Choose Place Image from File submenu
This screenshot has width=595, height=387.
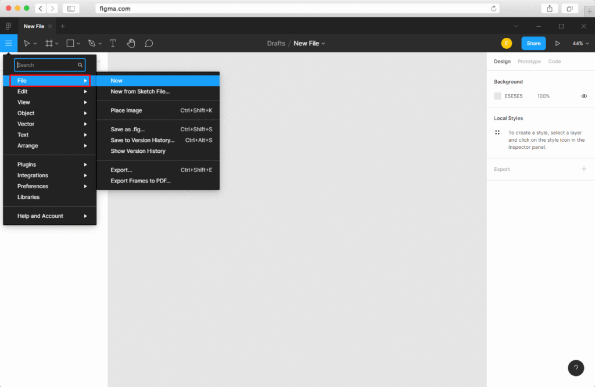point(126,110)
